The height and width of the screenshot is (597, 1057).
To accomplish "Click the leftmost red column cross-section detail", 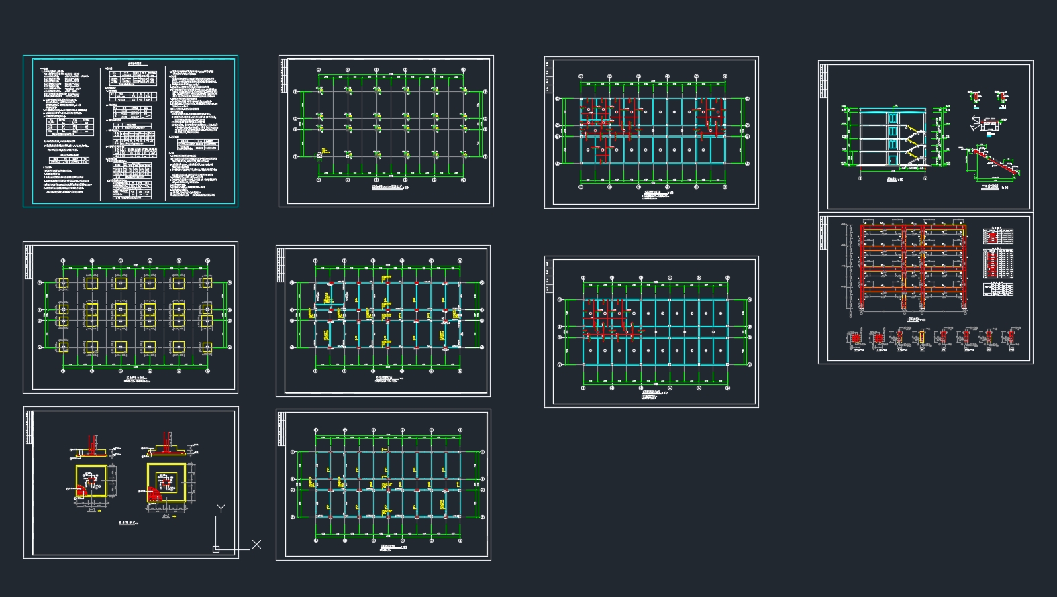I will coord(855,339).
